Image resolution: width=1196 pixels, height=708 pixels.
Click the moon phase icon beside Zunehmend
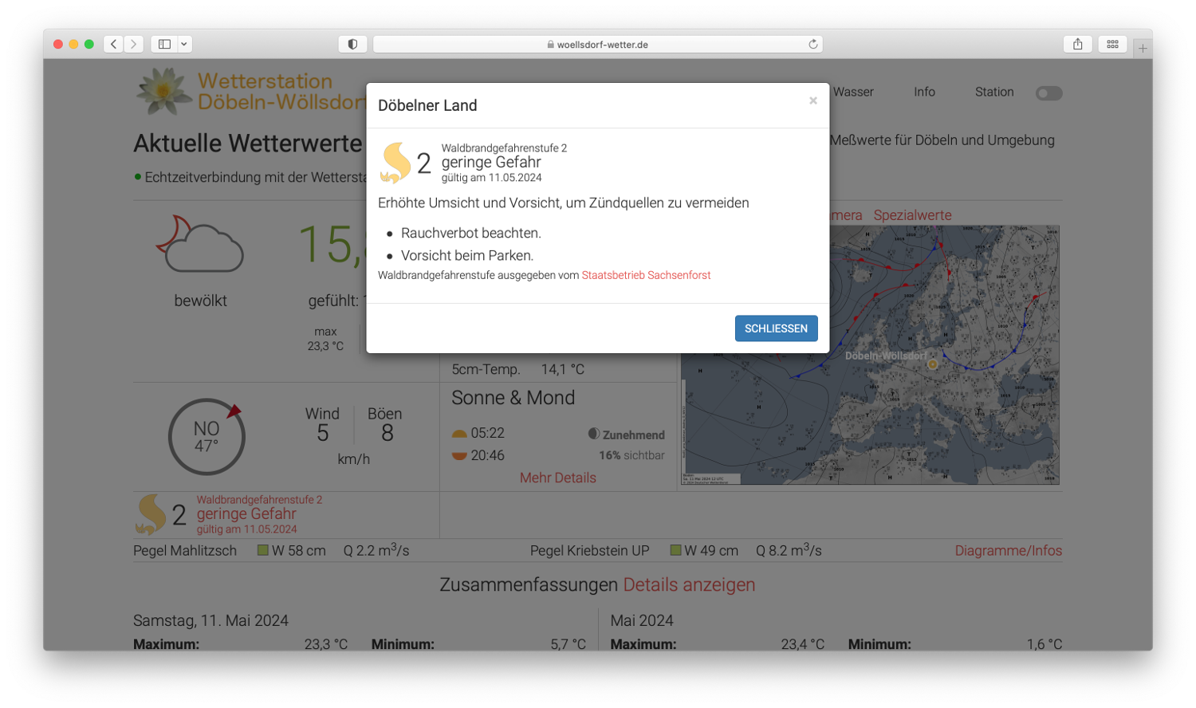click(594, 434)
